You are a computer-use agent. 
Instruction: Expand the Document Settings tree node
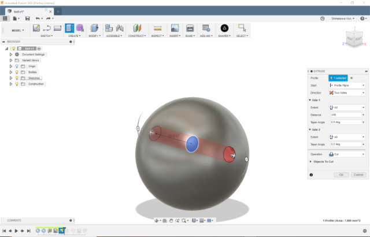point(10,54)
